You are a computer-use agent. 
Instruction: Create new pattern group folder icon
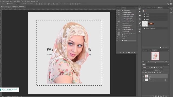161,47
